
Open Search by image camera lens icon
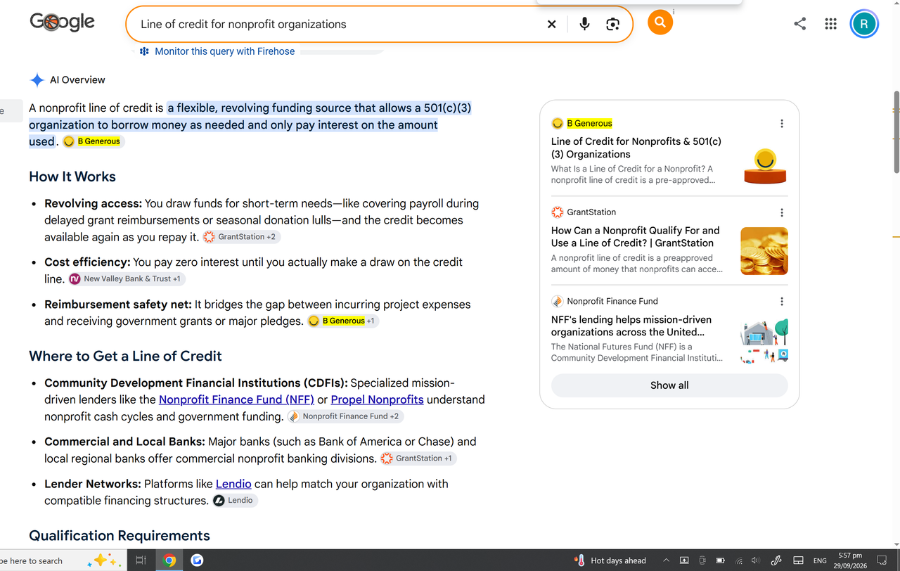coord(613,25)
